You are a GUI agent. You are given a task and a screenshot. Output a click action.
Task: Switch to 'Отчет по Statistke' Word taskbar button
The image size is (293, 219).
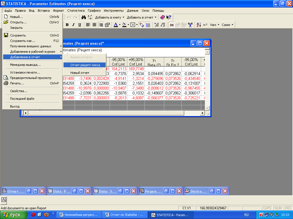click(125, 215)
